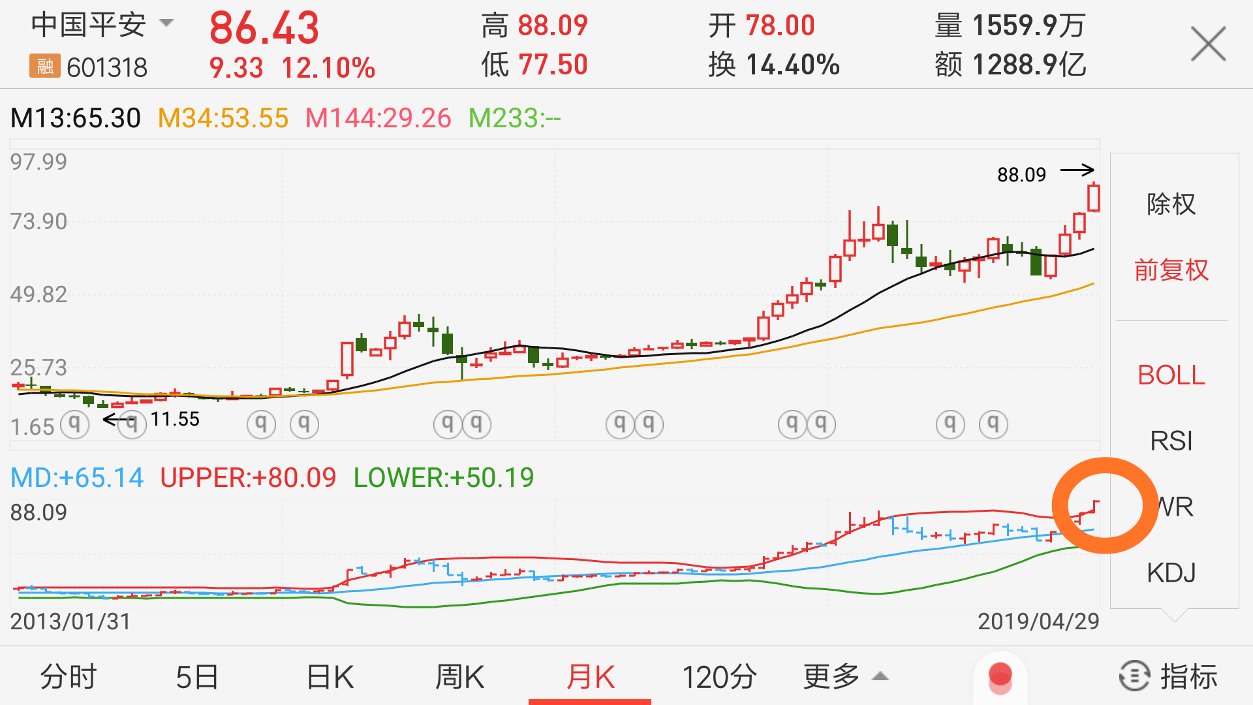Click the UPPER:+80.09 BOLL value

pyautogui.click(x=249, y=478)
